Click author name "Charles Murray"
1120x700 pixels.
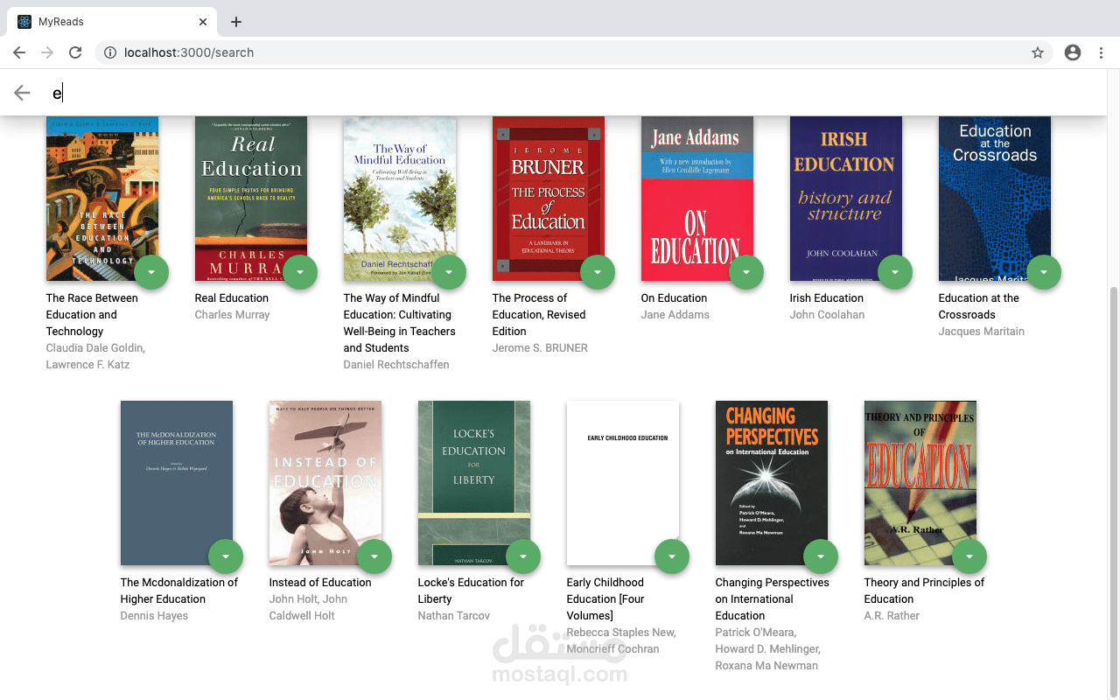click(x=232, y=315)
